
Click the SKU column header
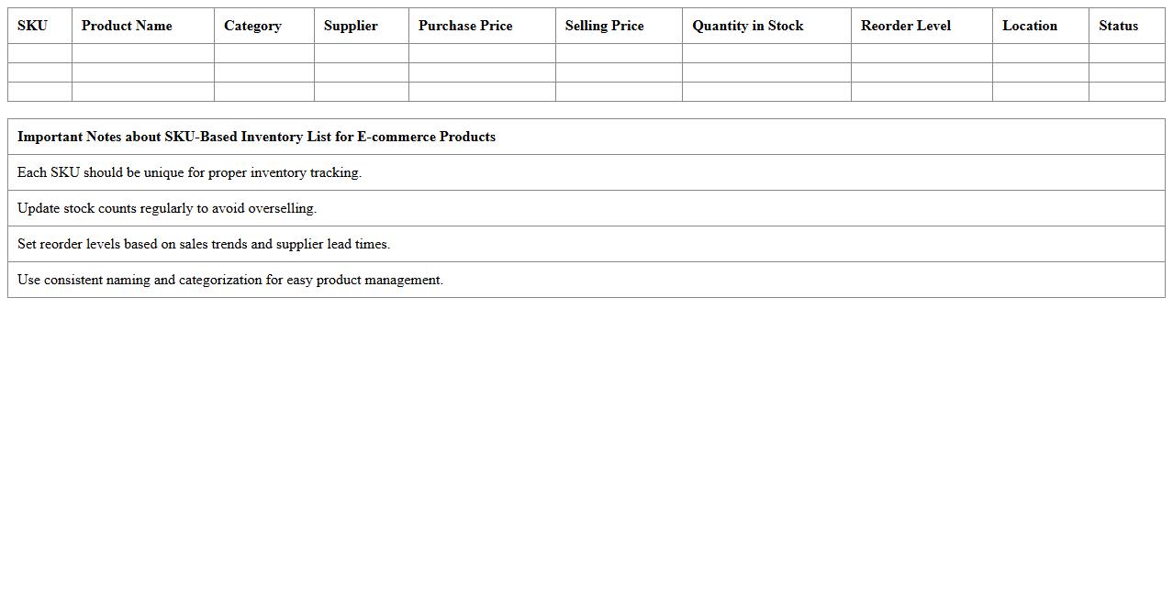tap(33, 26)
